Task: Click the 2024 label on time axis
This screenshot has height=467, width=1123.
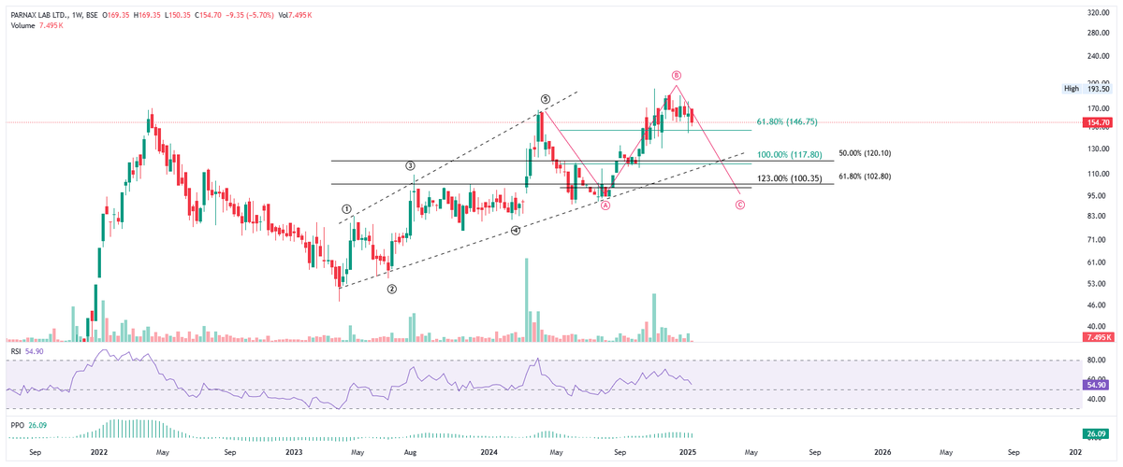Action: 491,451
